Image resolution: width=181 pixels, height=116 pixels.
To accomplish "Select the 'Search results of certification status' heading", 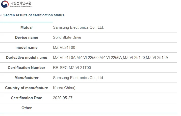I will (34, 15).
